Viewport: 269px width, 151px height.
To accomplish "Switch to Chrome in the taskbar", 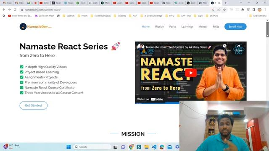I will click(131, 147).
